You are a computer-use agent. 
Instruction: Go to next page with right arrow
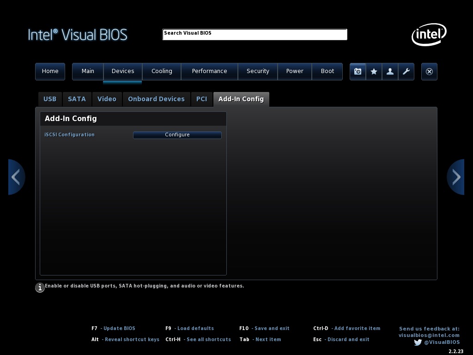click(455, 177)
